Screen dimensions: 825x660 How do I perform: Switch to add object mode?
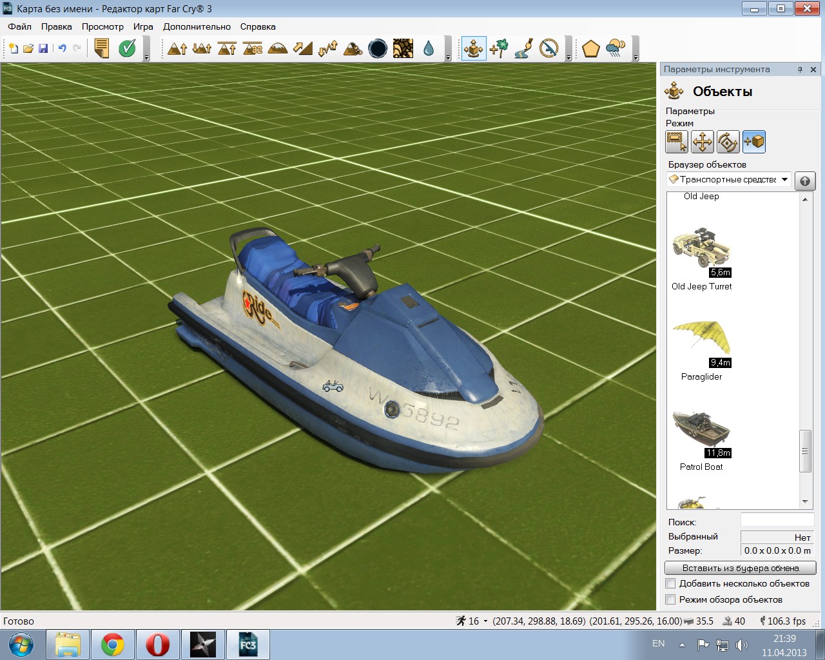click(x=754, y=142)
